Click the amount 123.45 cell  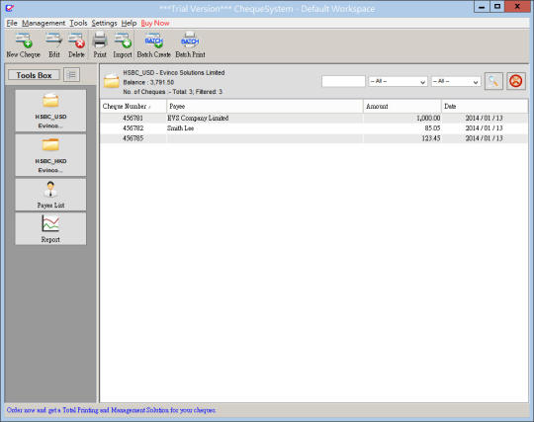(x=431, y=138)
